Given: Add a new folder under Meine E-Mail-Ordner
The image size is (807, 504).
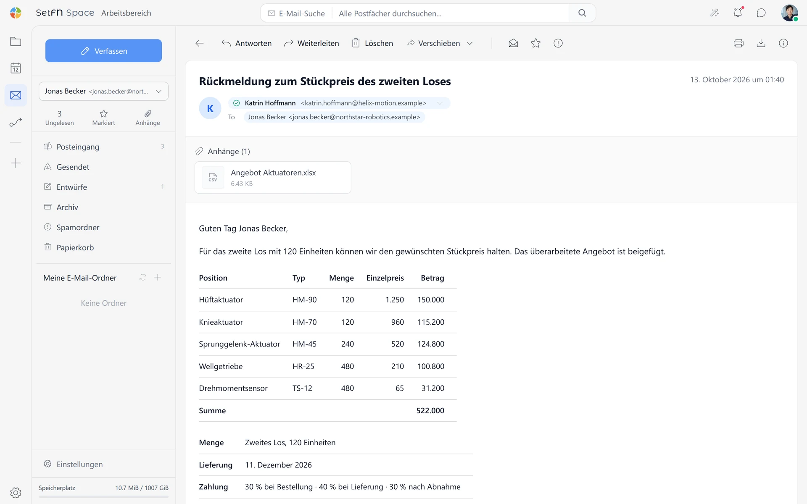Looking at the screenshot, I should click(158, 278).
